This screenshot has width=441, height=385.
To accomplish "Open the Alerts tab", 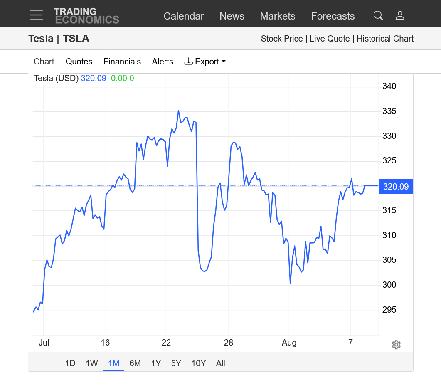I will (x=163, y=62).
